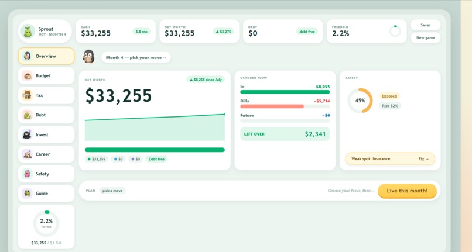Screen dimensions: 472x252
Task: Click the purple-dot $0 legend chip
Action: click(136, 159)
